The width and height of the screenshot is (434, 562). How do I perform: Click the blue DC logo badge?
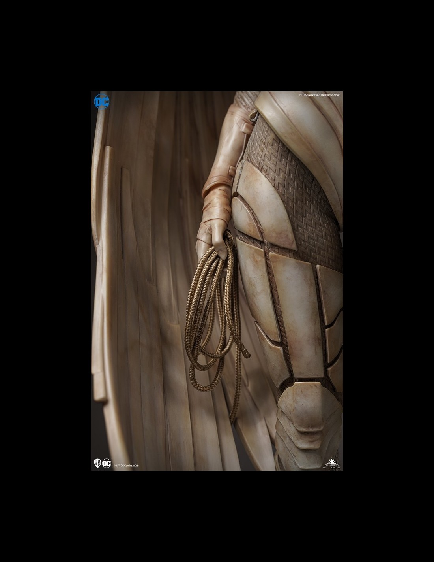click(x=101, y=101)
